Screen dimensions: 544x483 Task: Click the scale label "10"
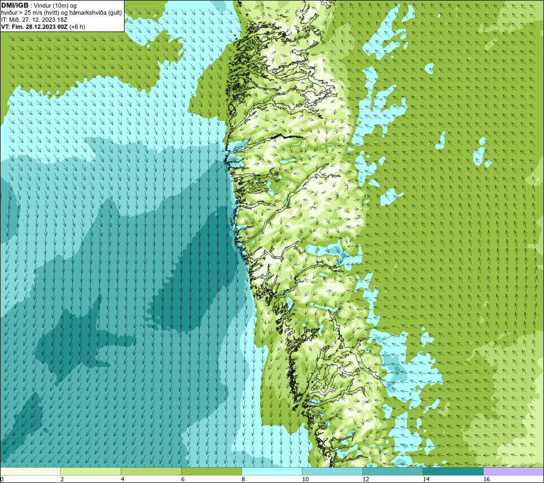[x=305, y=480]
